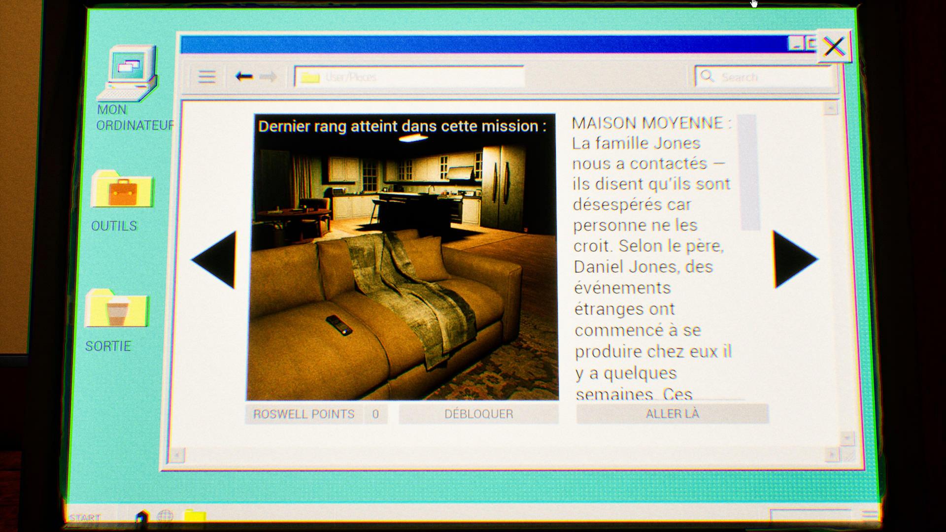Image resolution: width=946 pixels, height=532 pixels.
Task: Click the home icon in taskbar
Action: 142,517
